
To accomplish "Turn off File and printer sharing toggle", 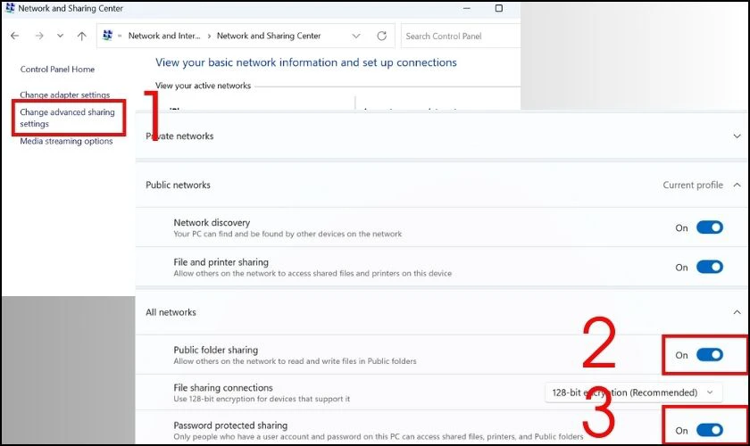I will point(709,267).
